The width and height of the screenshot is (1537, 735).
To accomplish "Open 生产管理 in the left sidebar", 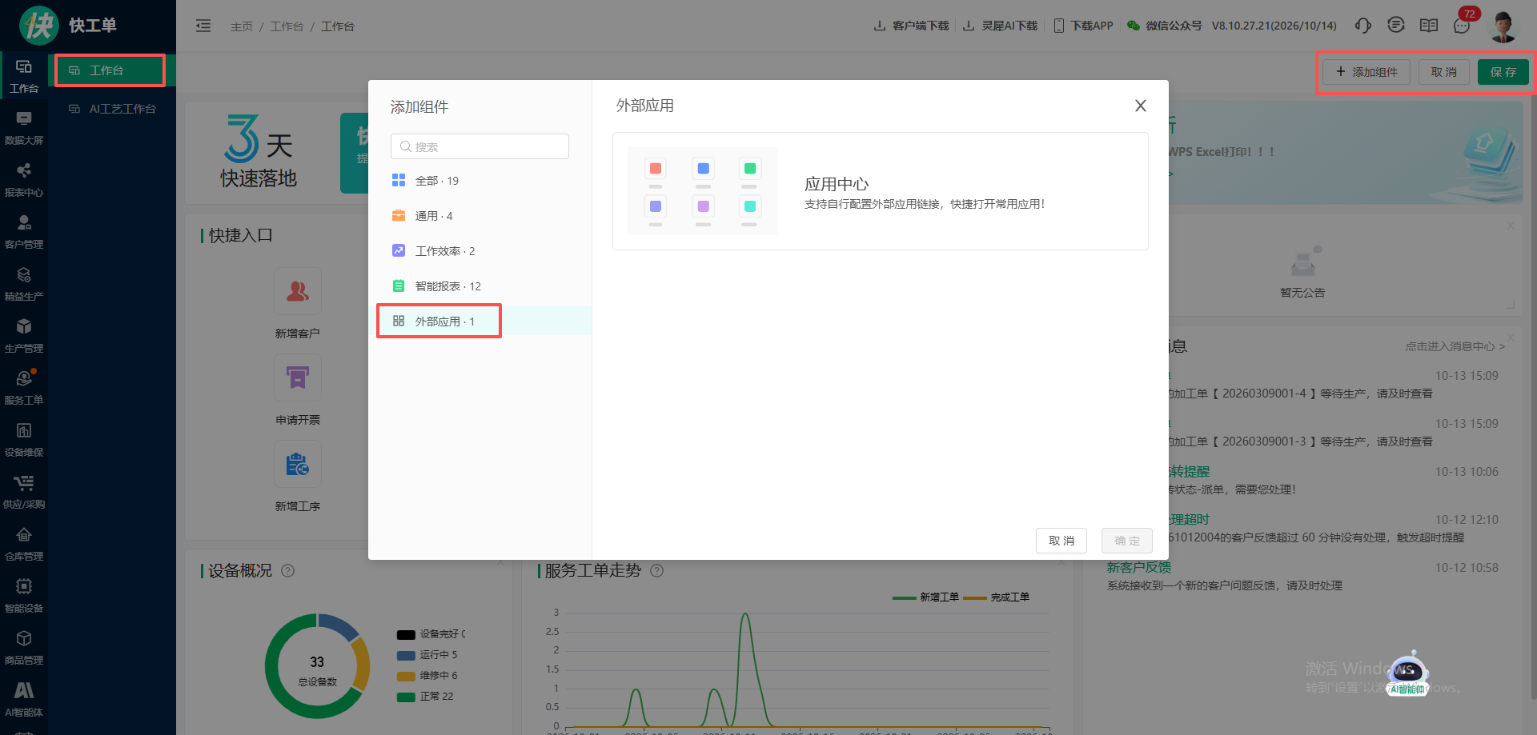I will pyautogui.click(x=24, y=337).
